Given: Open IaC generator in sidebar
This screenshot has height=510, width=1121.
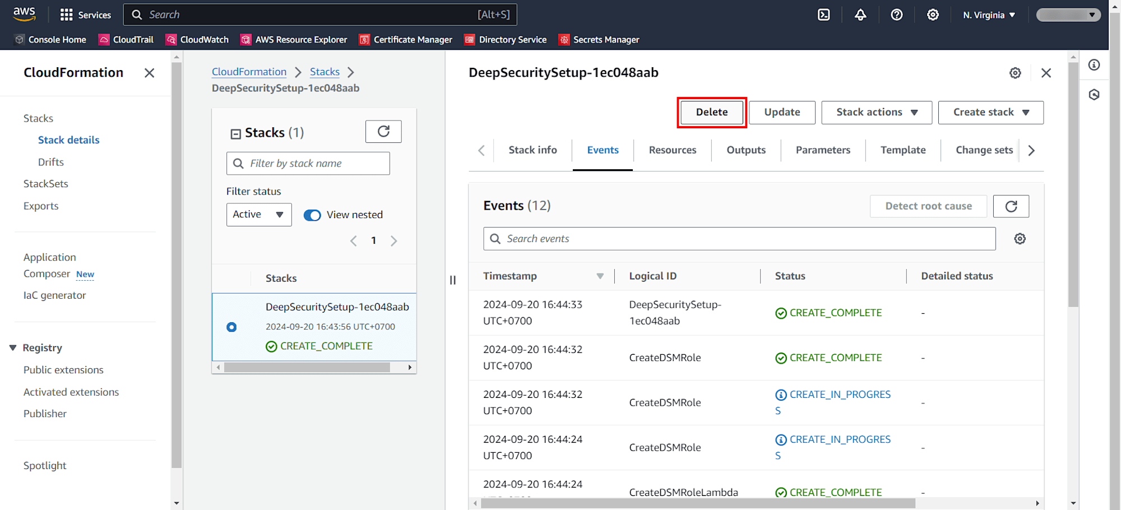Looking at the screenshot, I should tap(55, 295).
